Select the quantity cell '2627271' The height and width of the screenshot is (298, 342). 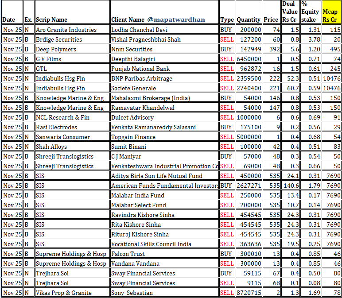pos(249,185)
